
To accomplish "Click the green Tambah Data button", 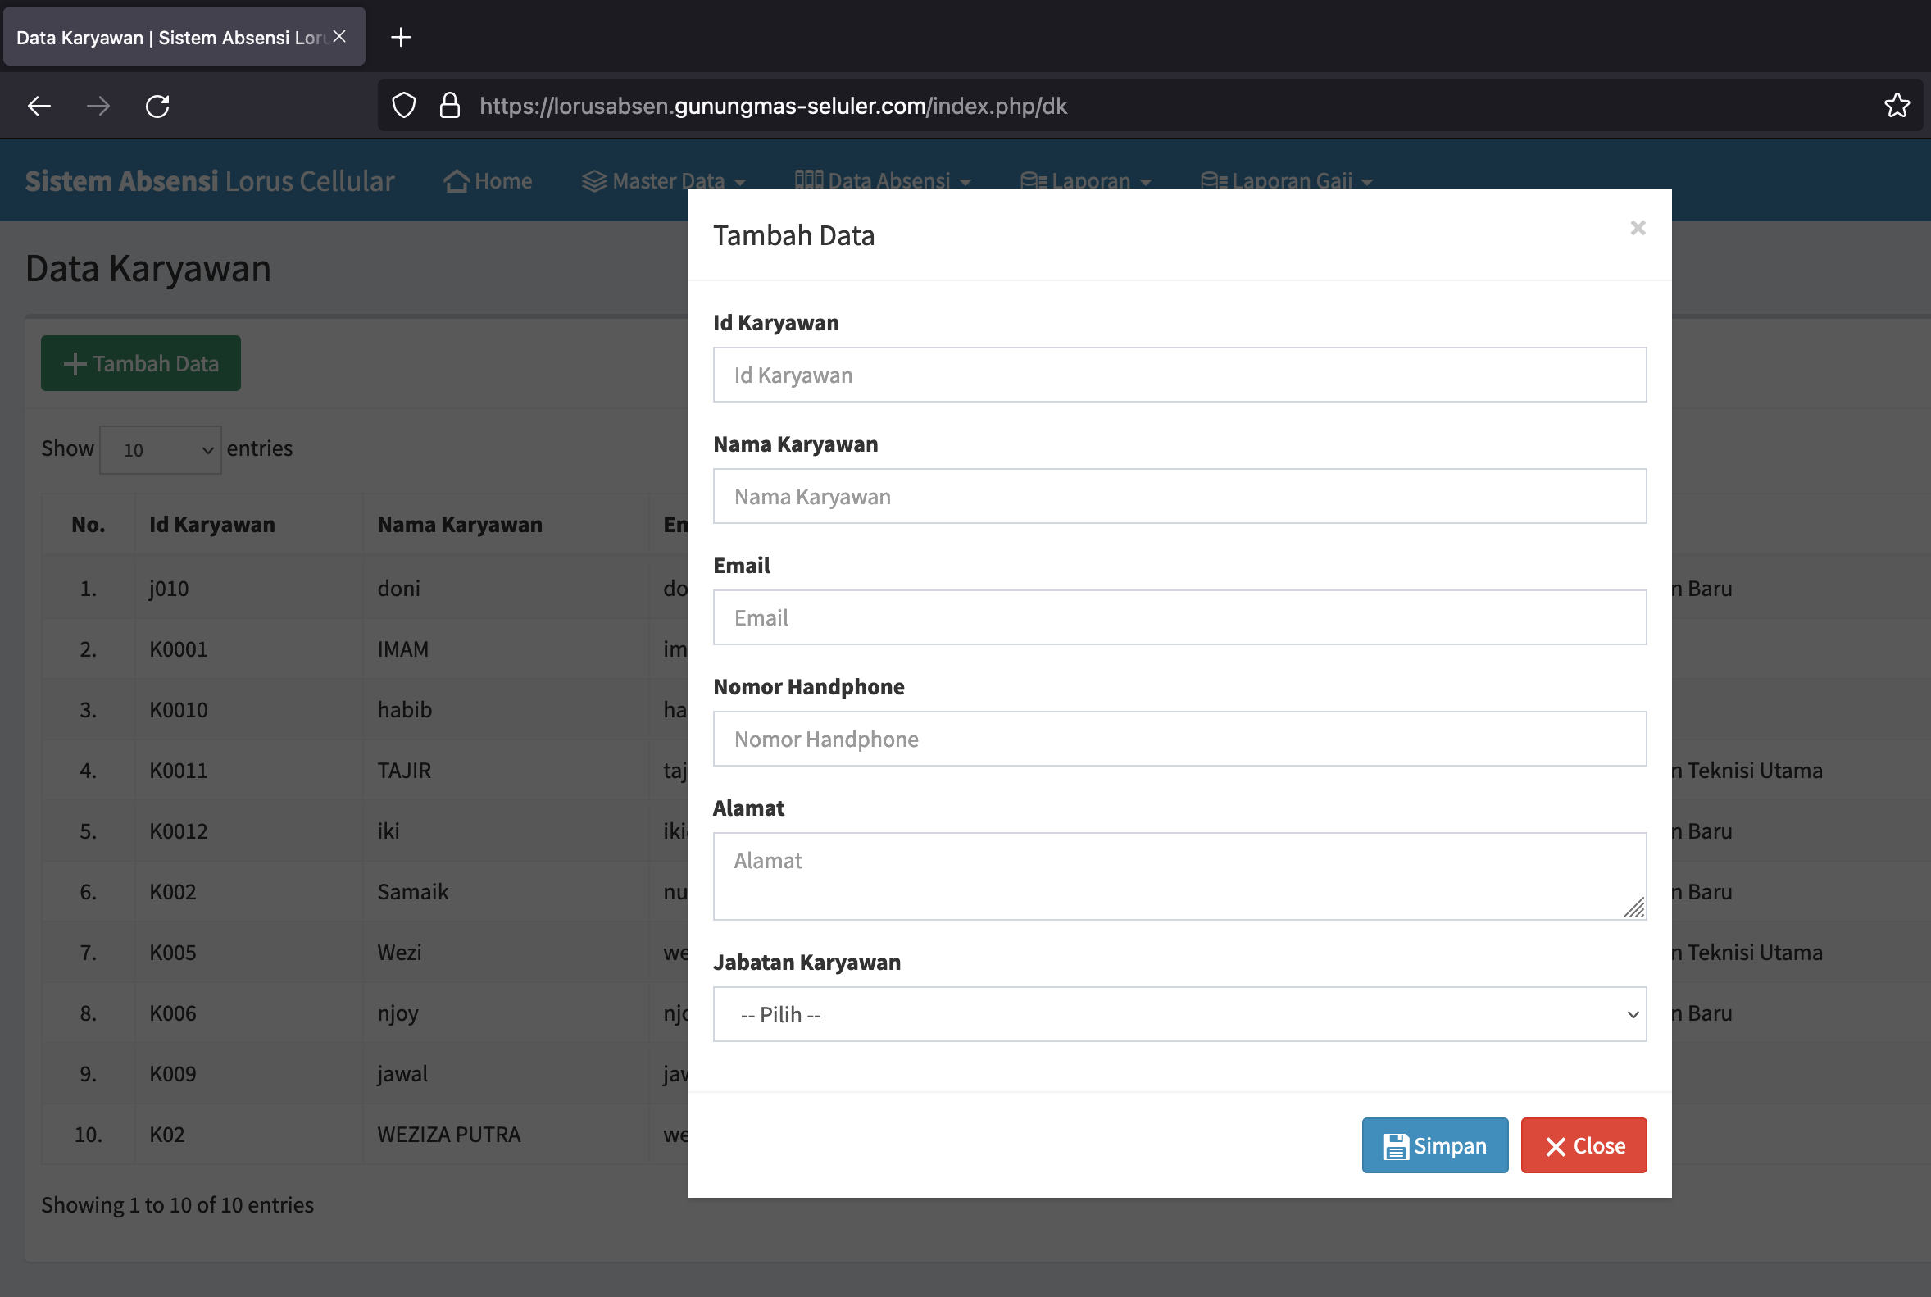I will [141, 363].
